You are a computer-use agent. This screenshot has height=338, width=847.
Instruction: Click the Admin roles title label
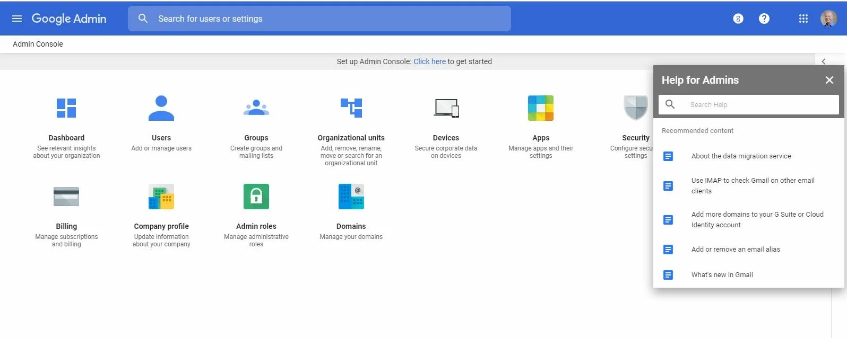pyautogui.click(x=256, y=226)
